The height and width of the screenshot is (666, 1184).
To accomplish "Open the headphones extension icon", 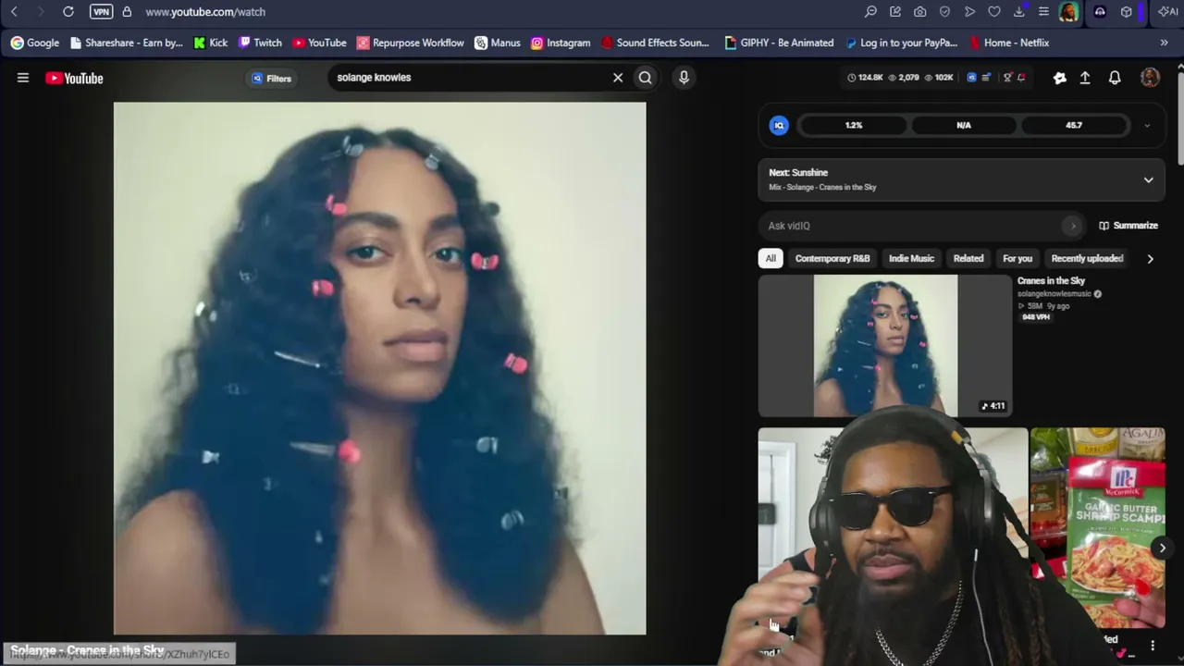I will [x=1100, y=12].
